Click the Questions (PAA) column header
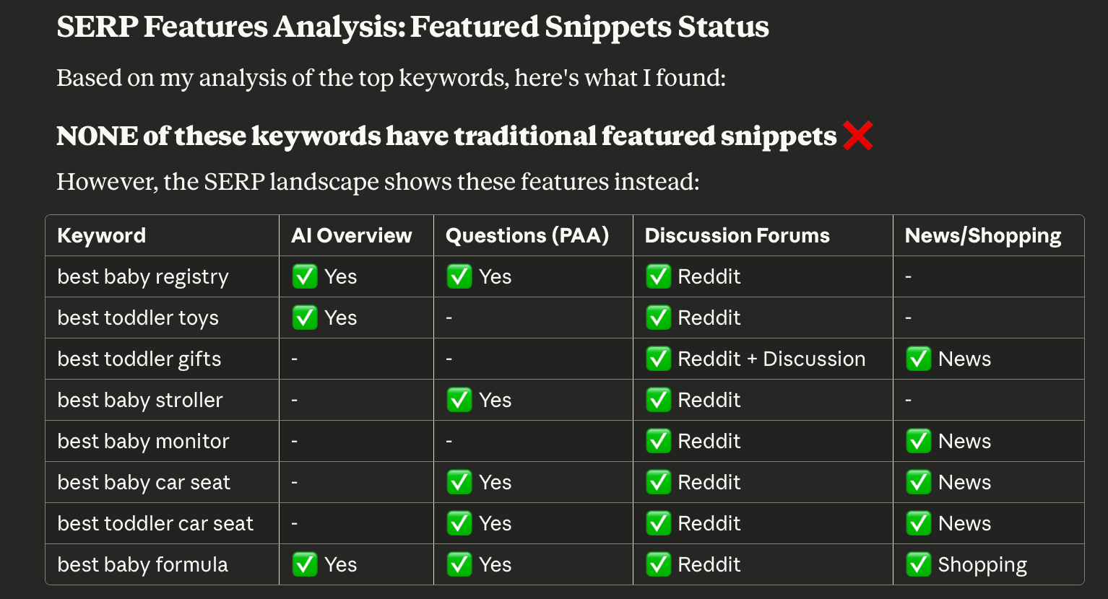This screenshot has width=1108, height=599. 527,235
